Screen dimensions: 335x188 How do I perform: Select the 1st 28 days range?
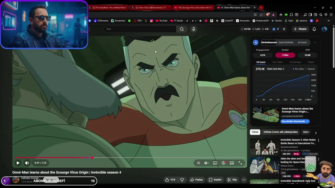tap(295, 62)
